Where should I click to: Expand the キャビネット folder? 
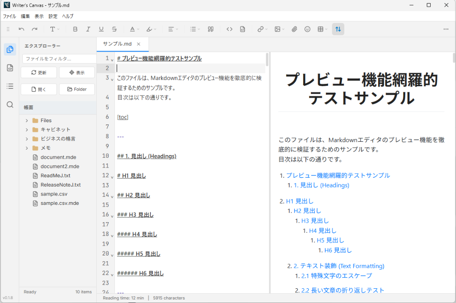tap(27, 130)
